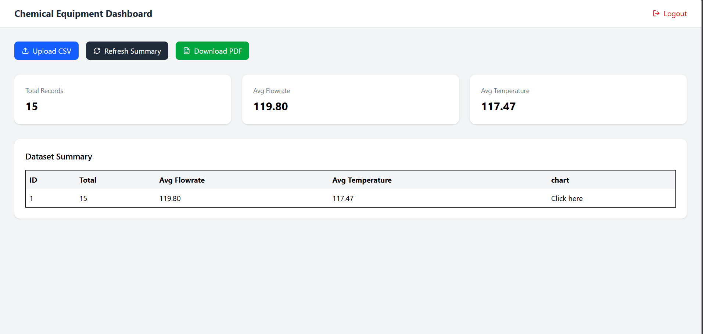This screenshot has width=703, height=334.
Task: Click the Avg Flowrate column header
Action: pyautogui.click(x=182, y=180)
